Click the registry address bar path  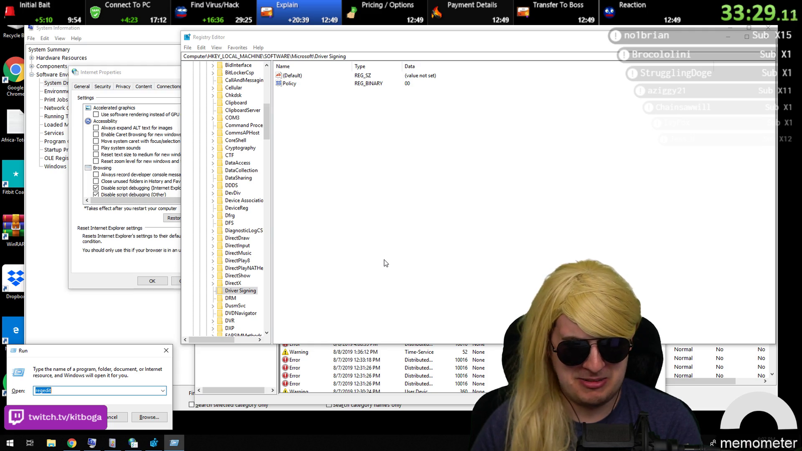(x=265, y=56)
